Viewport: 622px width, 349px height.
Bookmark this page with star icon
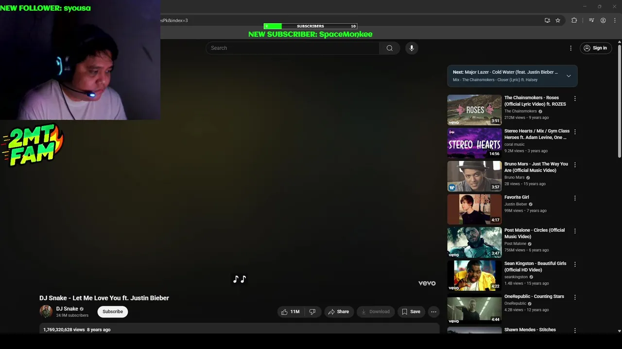[558, 20]
